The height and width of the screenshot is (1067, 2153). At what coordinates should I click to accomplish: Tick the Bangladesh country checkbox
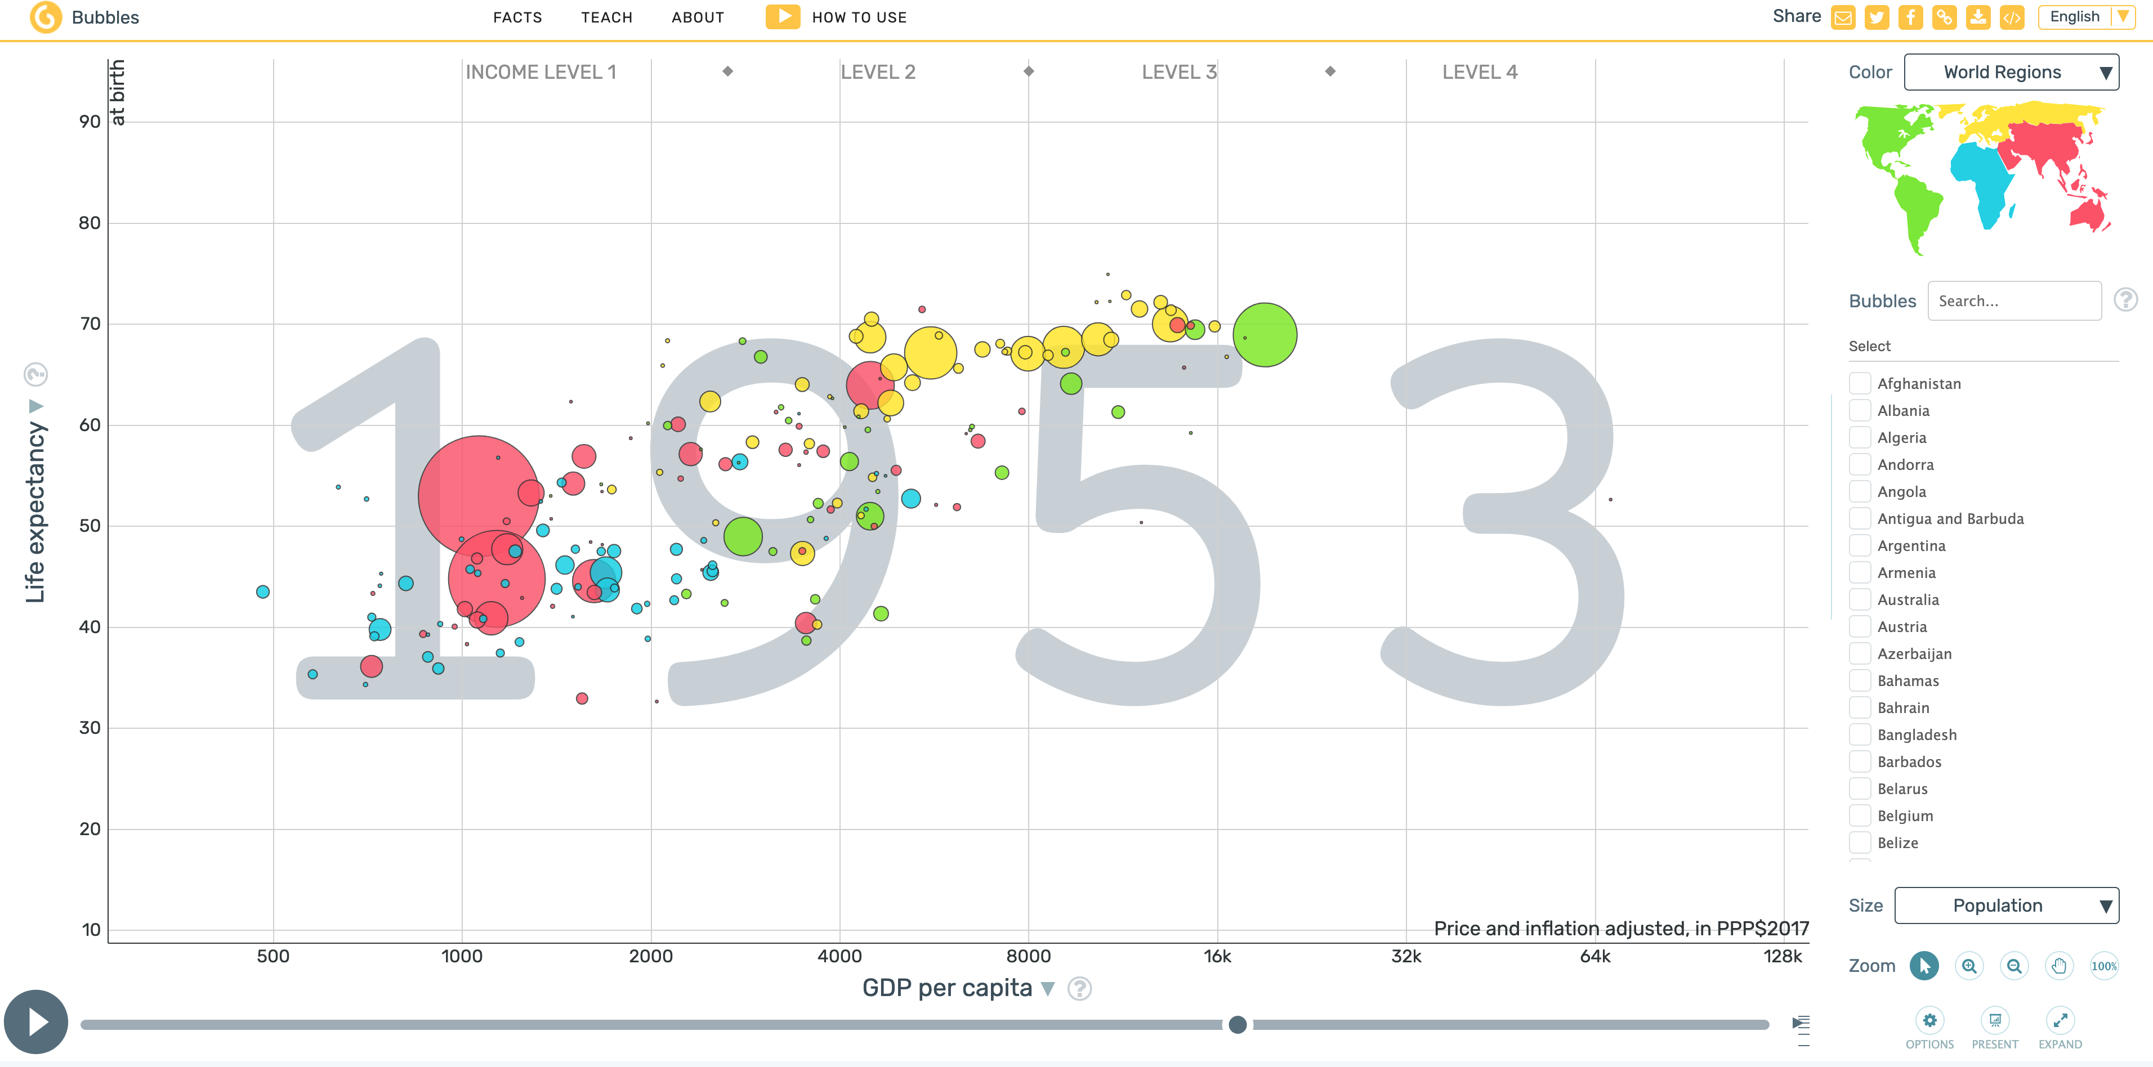pyautogui.click(x=1860, y=734)
